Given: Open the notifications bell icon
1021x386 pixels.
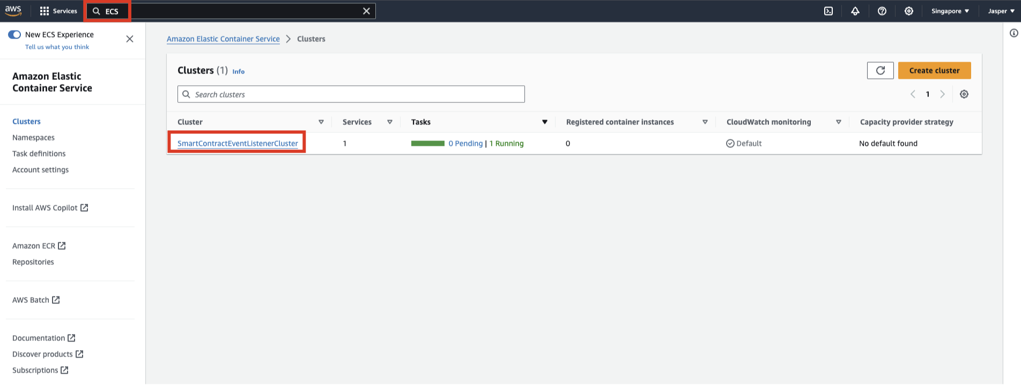Looking at the screenshot, I should click(x=855, y=11).
